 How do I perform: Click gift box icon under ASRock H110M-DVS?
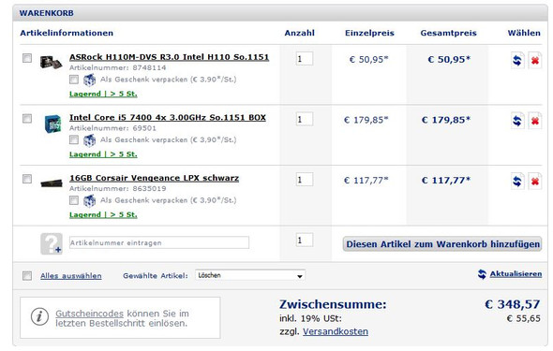pyautogui.click(x=89, y=80)
